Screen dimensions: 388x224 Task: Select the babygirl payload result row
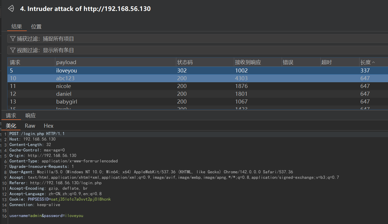67,102
